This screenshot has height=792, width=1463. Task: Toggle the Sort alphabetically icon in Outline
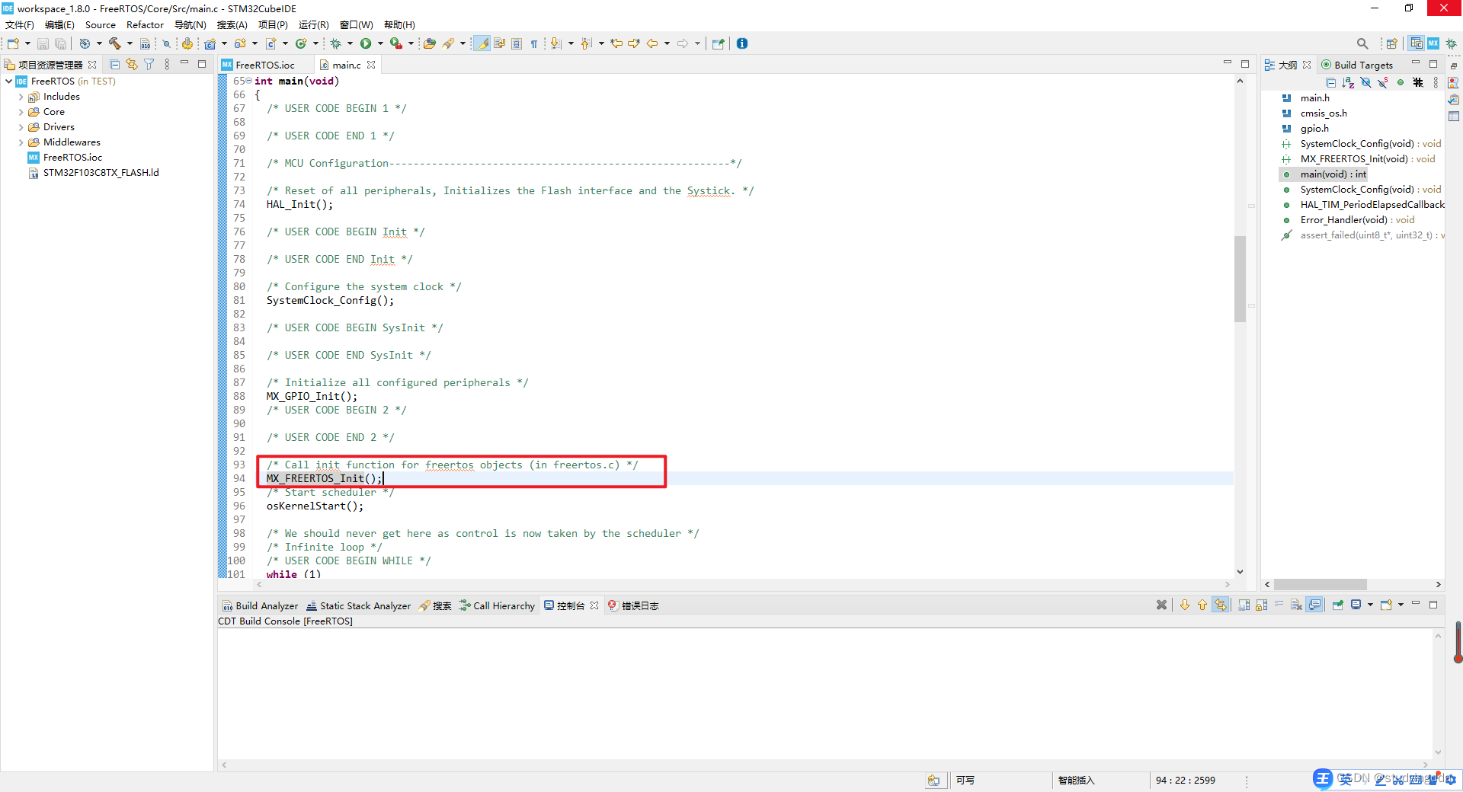(1347, 82)
